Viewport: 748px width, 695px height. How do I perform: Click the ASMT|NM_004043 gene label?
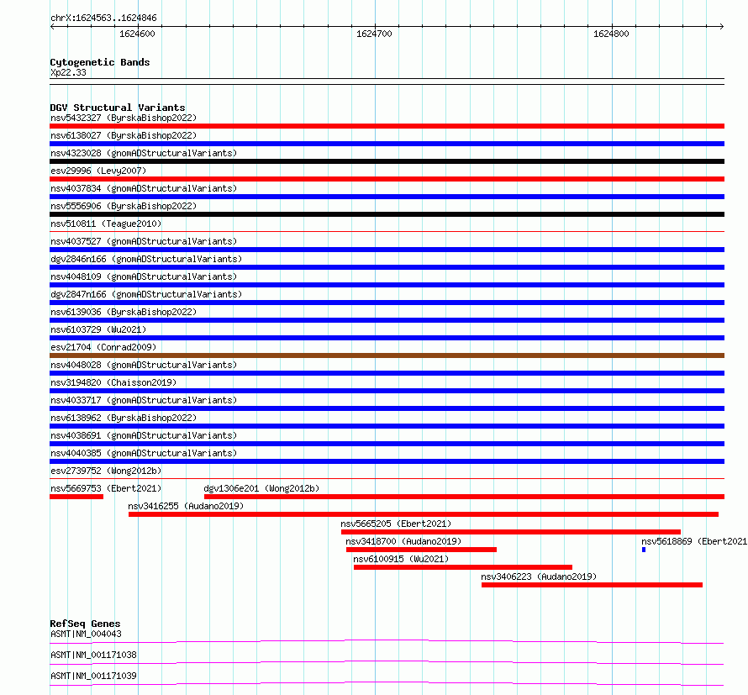86,634
